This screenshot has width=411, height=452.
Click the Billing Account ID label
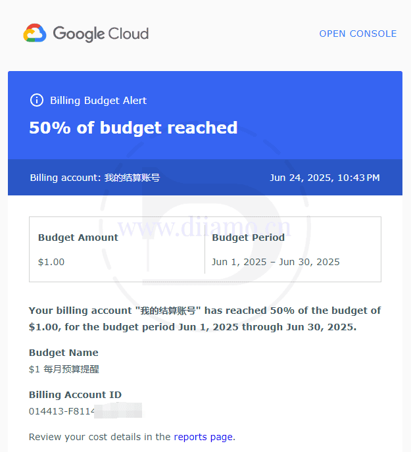click(75, 395)
